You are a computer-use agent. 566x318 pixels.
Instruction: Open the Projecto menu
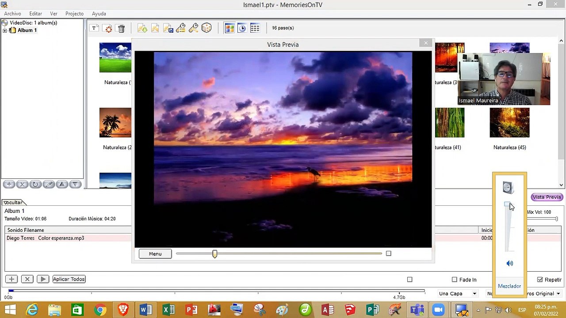74,14
